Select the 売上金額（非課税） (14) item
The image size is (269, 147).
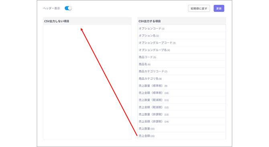click(181, 121)
